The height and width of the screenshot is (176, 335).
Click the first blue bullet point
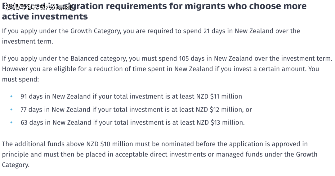click(x=11, y=97)
